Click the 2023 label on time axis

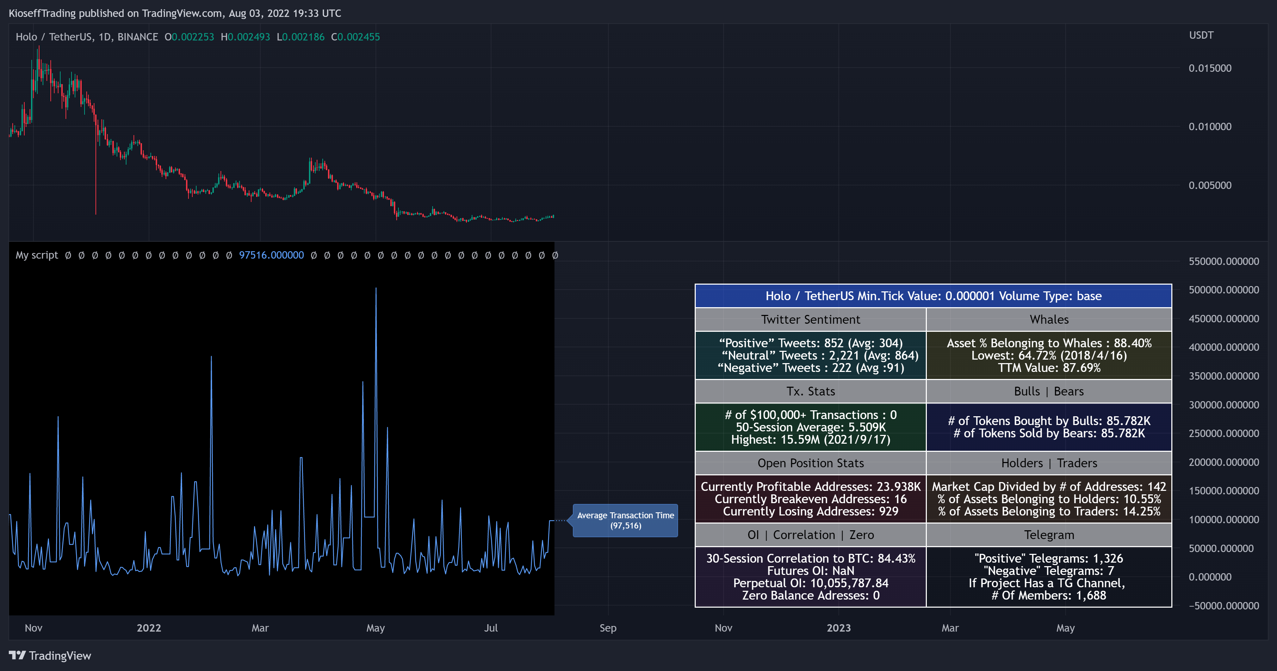[839, 628]
